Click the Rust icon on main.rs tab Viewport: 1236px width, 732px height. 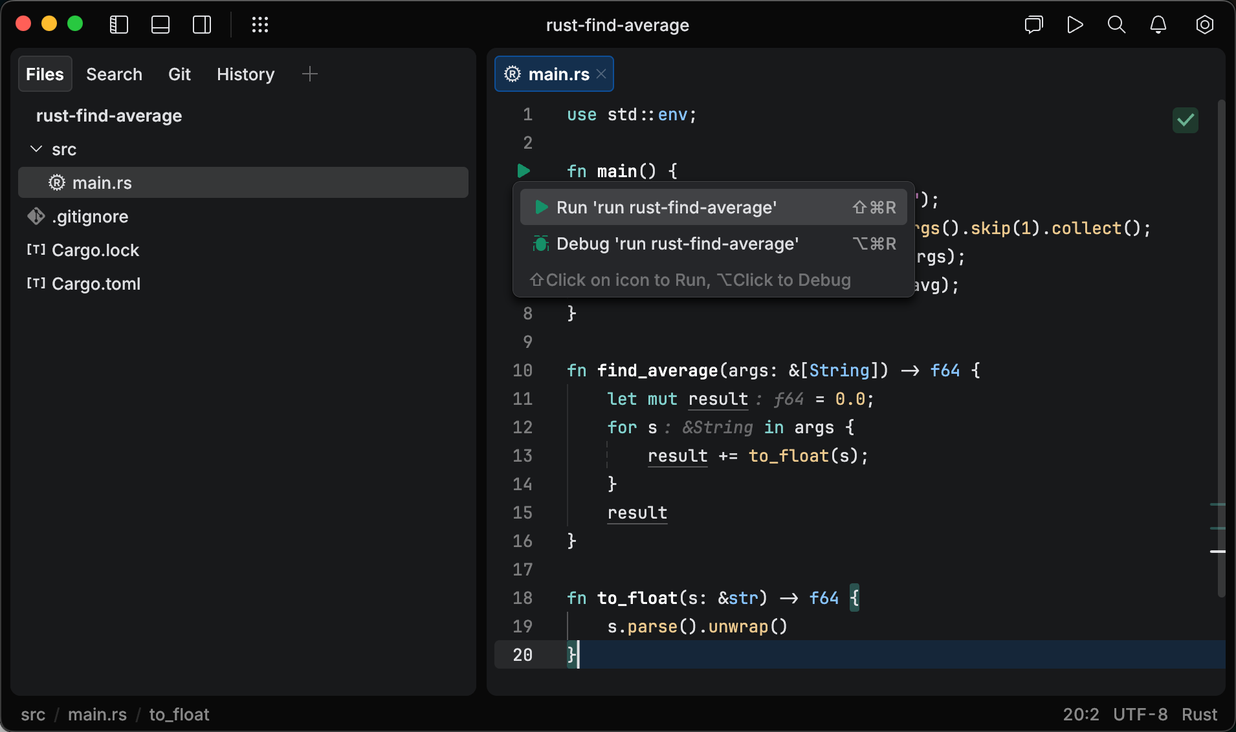(x=512, y=73)
